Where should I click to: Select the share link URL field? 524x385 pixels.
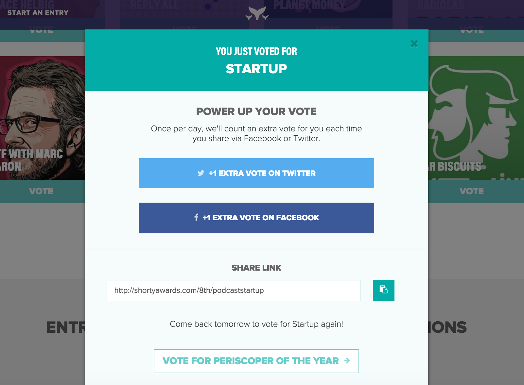point(234,290)
